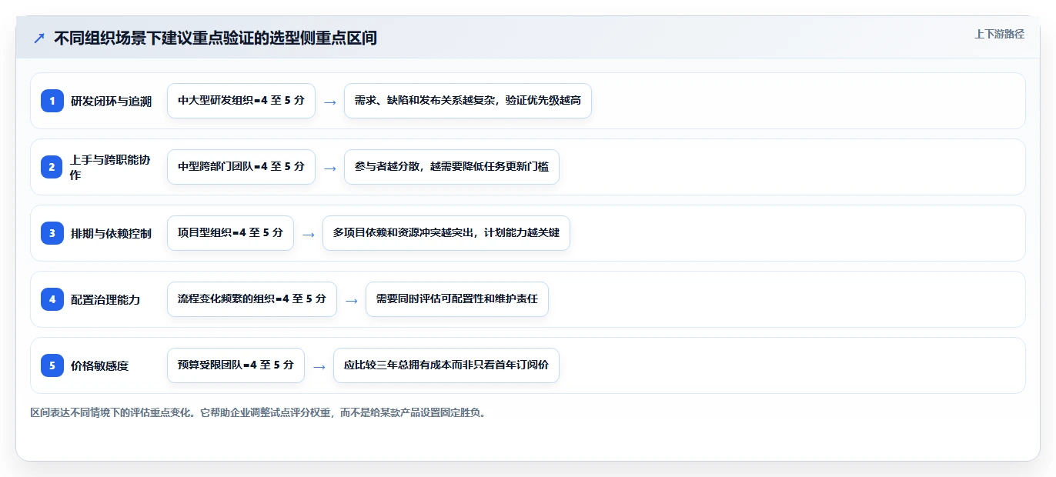The width and height of the screenshot is (1056, 477).
Task: Click the number 4 badge for 配置治理能力
Action: [x=52, y=299]
